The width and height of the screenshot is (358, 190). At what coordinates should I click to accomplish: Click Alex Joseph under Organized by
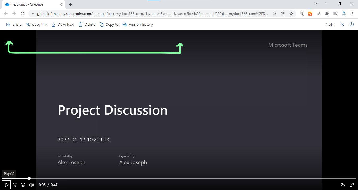pos(133,162)
